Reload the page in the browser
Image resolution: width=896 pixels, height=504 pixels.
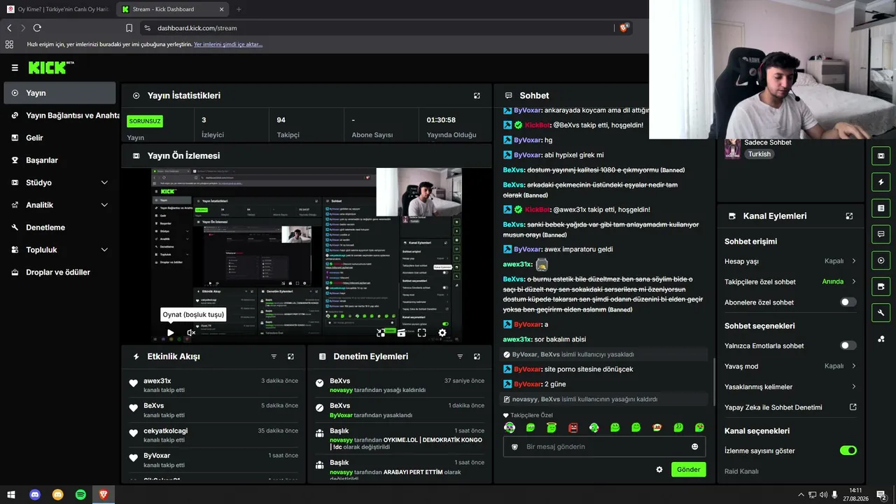tap(37, 28)
